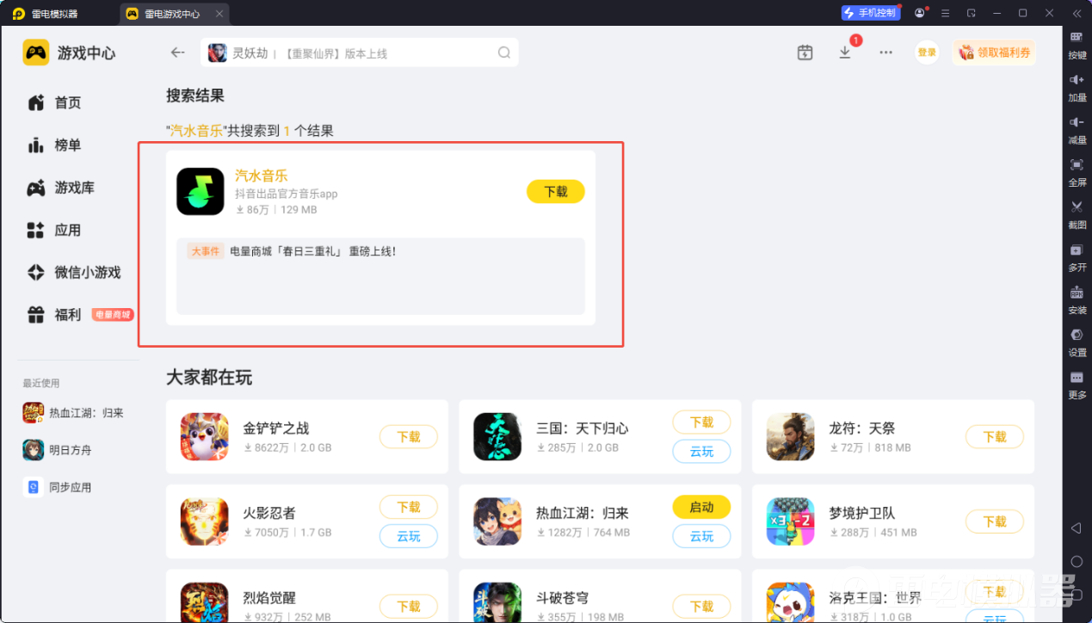
Task: Open the 游戏库 game library
Action: click(61, 188)
